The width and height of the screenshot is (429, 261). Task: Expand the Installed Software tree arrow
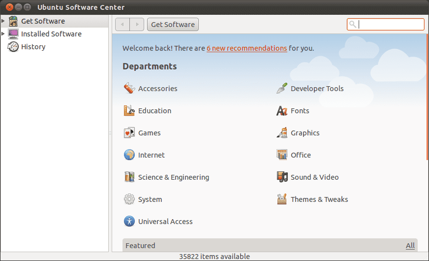[3, 34]
